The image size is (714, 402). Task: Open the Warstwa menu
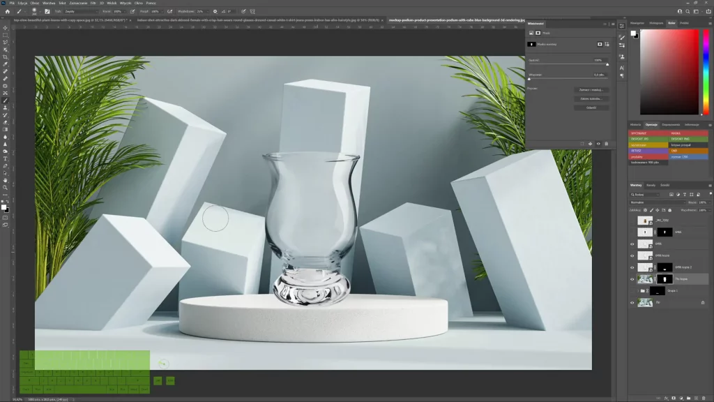[x=49, y=3]
